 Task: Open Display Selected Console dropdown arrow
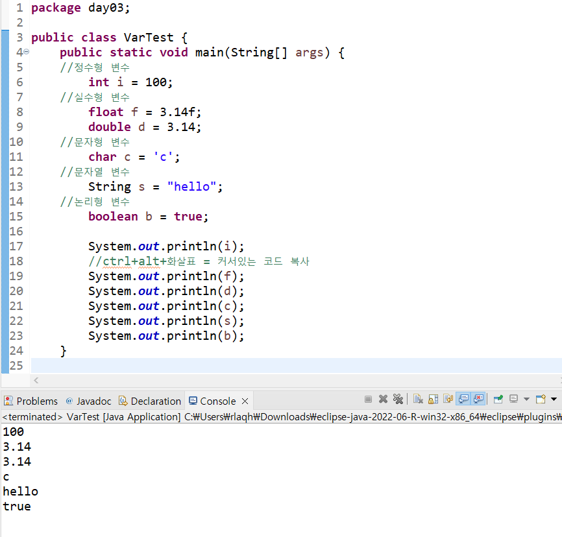point(526,399)
